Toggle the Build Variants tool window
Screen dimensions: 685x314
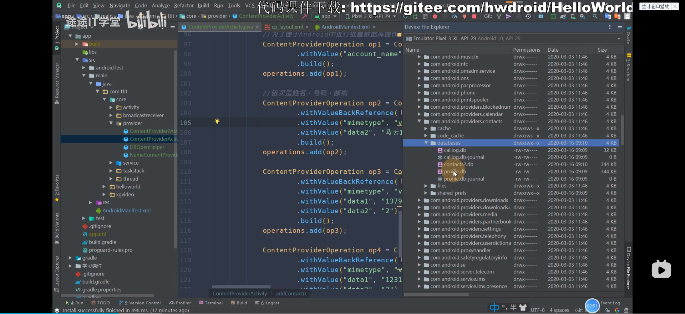57,228
